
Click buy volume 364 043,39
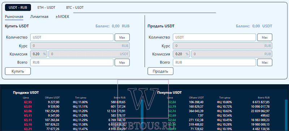pos(197,111)
